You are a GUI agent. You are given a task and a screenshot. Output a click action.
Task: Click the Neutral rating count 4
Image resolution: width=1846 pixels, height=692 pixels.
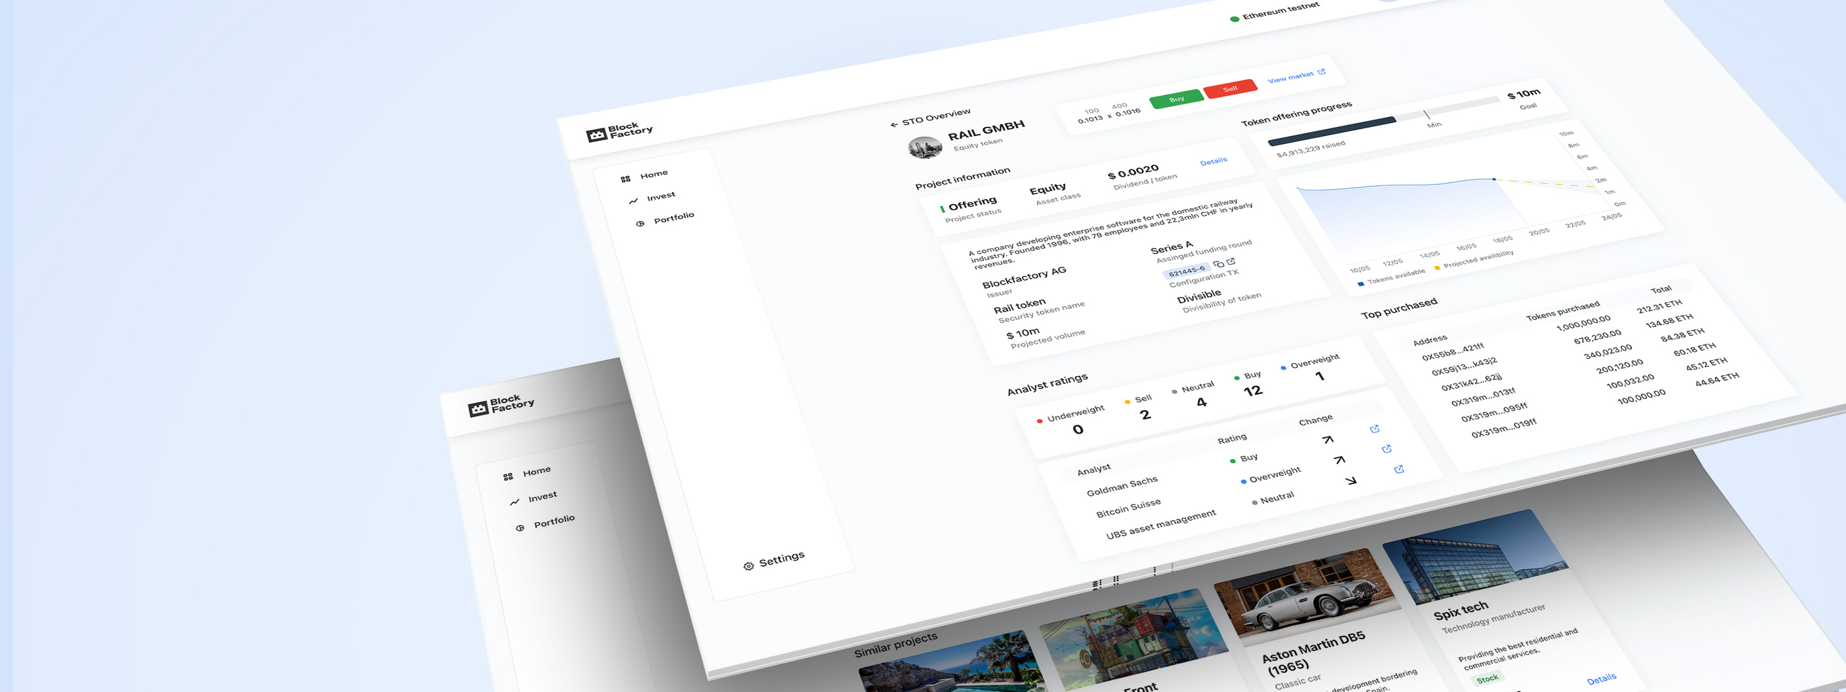tap(1202, 403)
